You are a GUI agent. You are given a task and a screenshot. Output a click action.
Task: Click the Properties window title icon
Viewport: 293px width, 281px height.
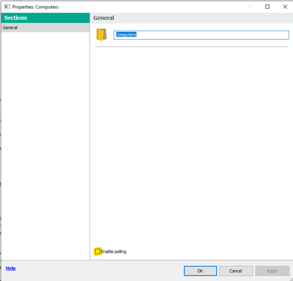pos(7,7)
